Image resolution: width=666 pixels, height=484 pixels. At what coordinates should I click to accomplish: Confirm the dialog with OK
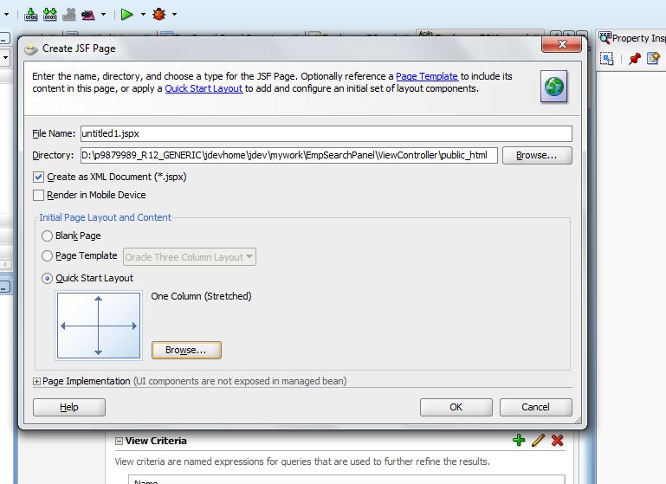click(456, 407)
